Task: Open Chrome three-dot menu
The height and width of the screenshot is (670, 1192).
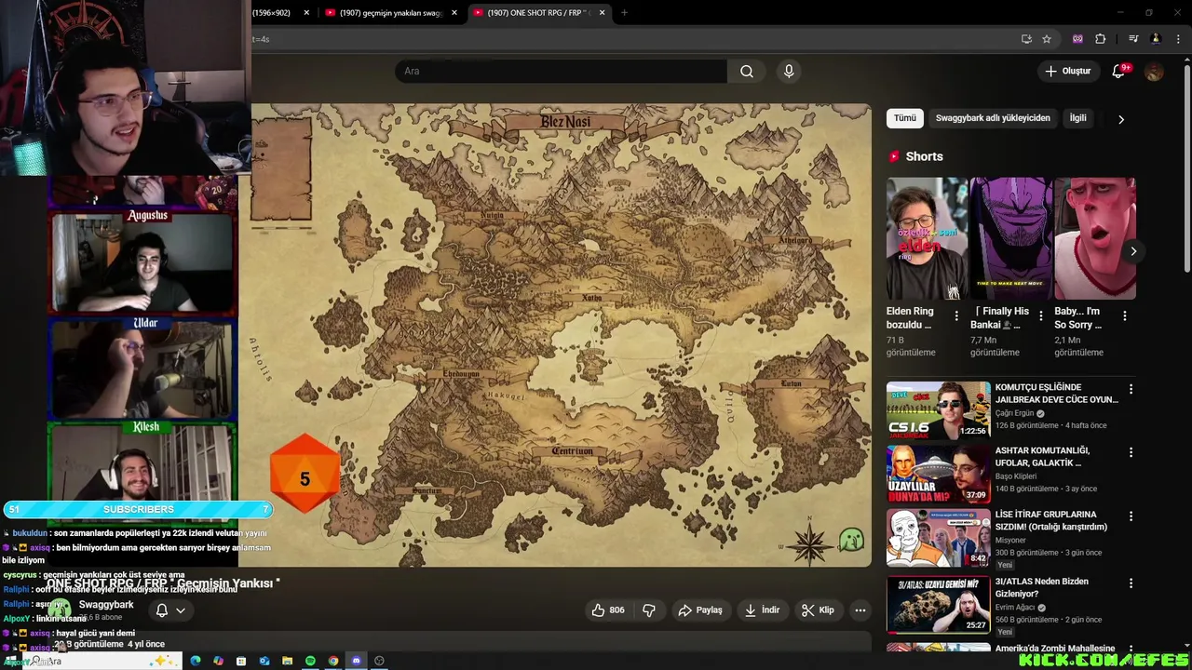Action: coord(1178,39)
